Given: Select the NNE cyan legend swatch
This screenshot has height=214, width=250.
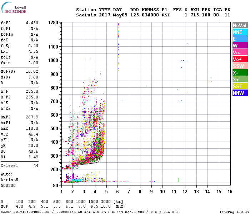Looking at the screenshot, I should tap(240, 32).
